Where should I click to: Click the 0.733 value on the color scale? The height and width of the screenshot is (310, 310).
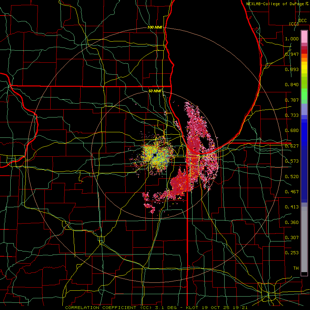(292, 115)
